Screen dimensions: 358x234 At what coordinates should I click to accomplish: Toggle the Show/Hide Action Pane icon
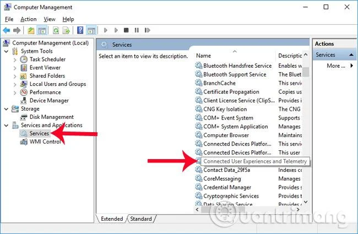click(x=91, y=30)
